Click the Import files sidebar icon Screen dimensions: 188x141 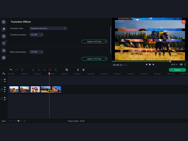4,22
